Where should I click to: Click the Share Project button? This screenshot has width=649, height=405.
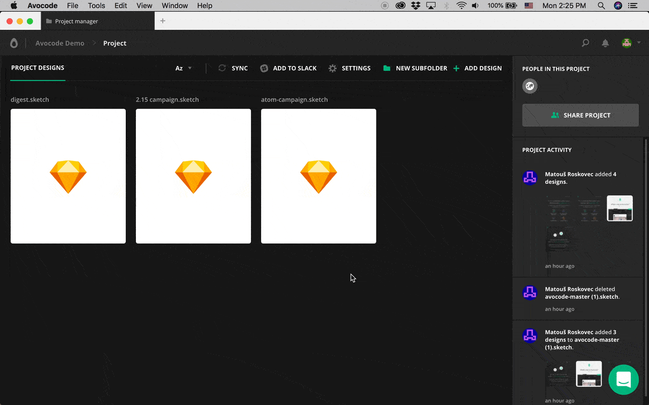coord(580,115)
